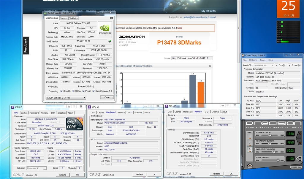Click the 3DMark Logout link

pos(212,17)
